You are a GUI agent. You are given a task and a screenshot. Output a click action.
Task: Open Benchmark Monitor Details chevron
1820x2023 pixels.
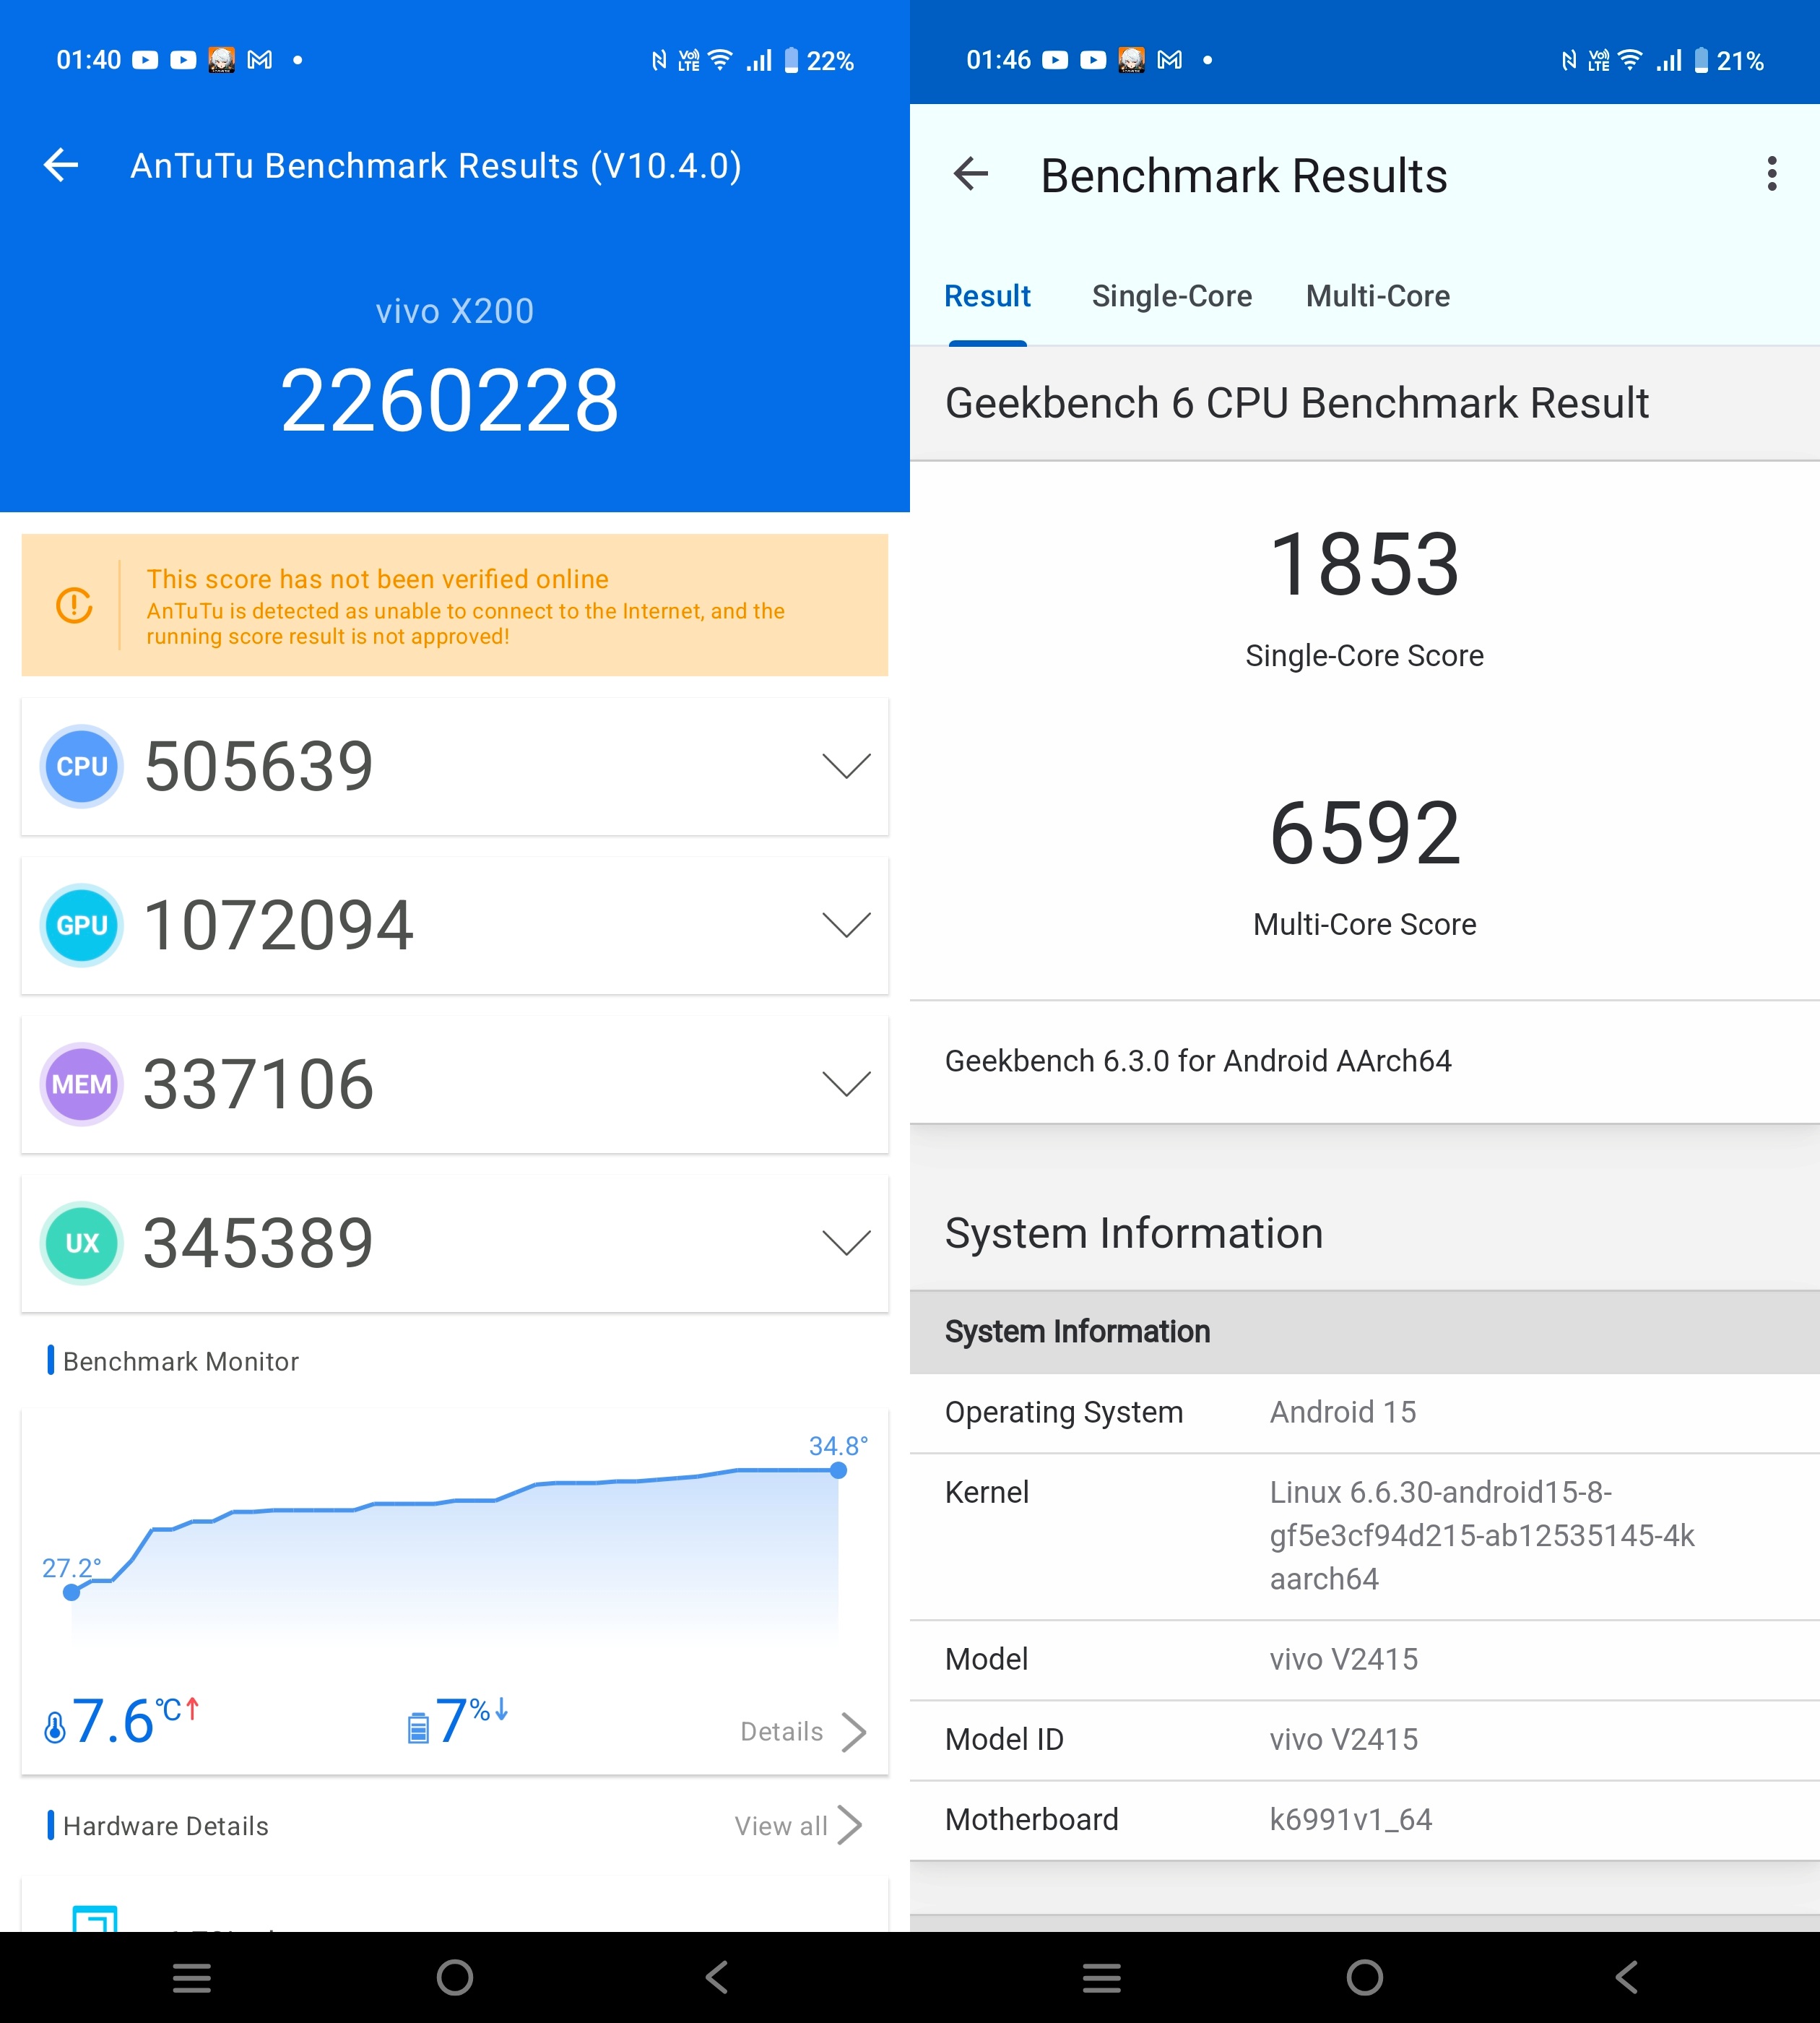(x=854, y=1732)
